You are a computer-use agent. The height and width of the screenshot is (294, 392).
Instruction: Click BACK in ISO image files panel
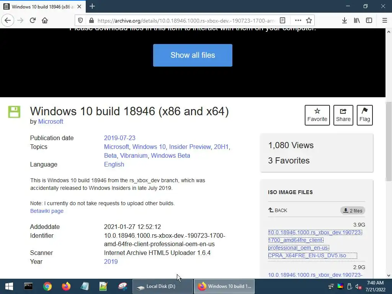[278, 210]
